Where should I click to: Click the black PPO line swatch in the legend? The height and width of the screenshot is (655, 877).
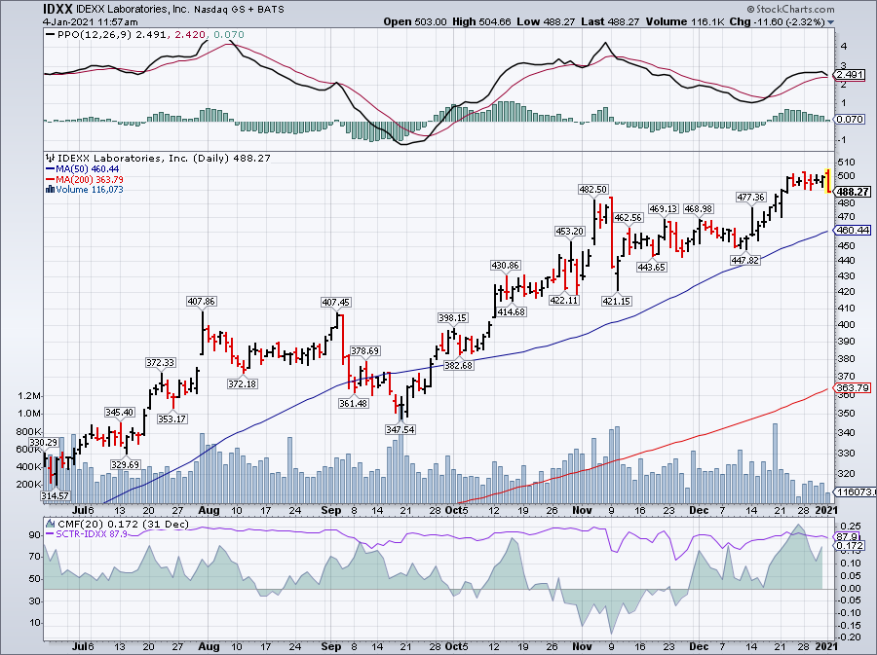coord(50,35)
